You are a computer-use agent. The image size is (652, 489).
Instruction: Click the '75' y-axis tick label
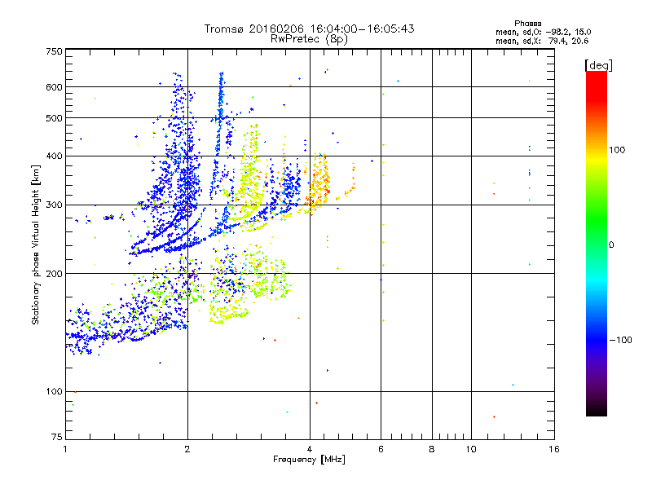tap(57, 437)
